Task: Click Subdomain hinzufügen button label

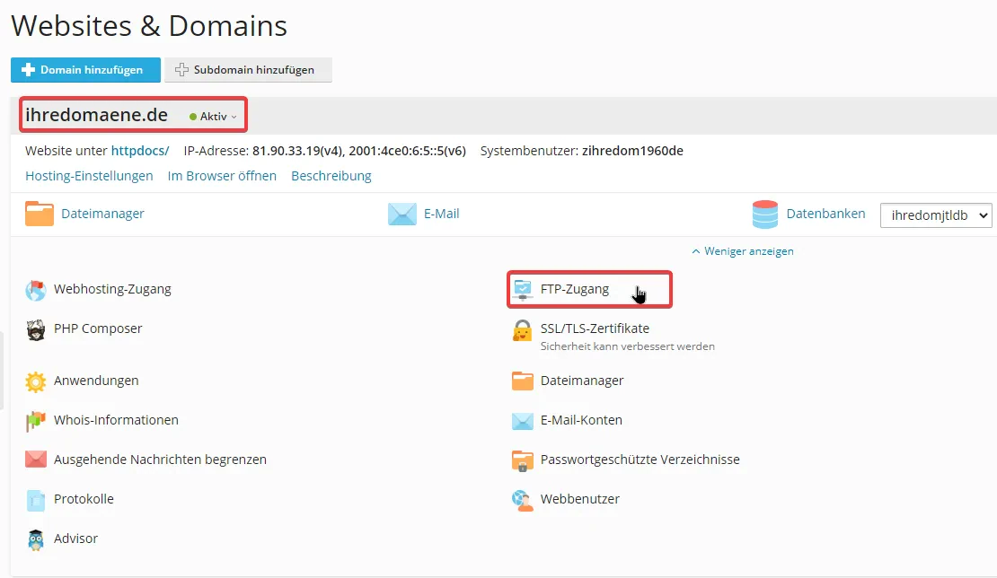Action: point(253,70)
